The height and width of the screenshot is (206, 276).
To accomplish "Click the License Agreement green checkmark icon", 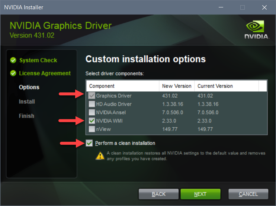I will click(13, 73).
